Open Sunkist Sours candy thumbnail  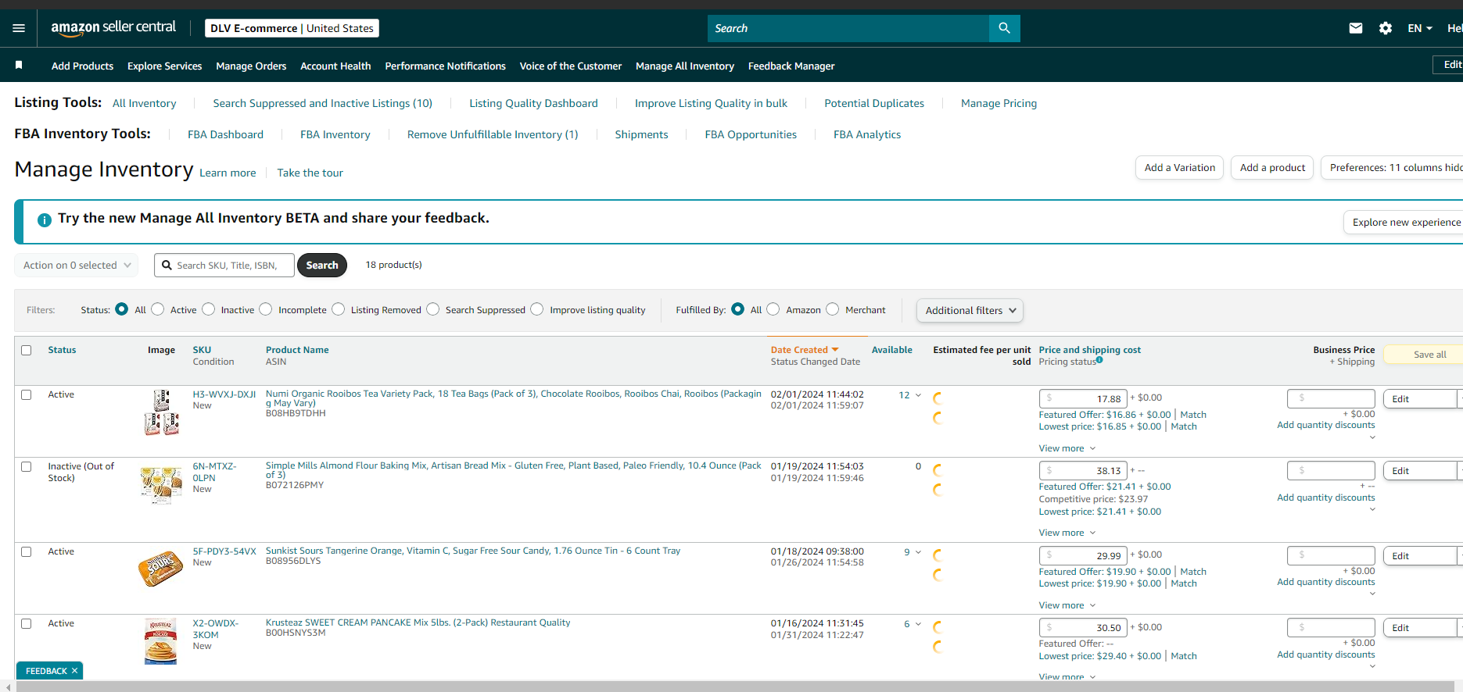click(160, 569)
